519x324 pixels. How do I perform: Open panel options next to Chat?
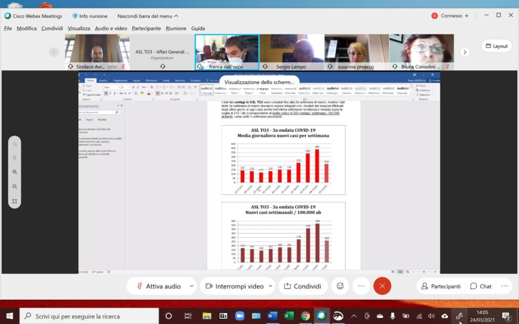tap(504, 286)
